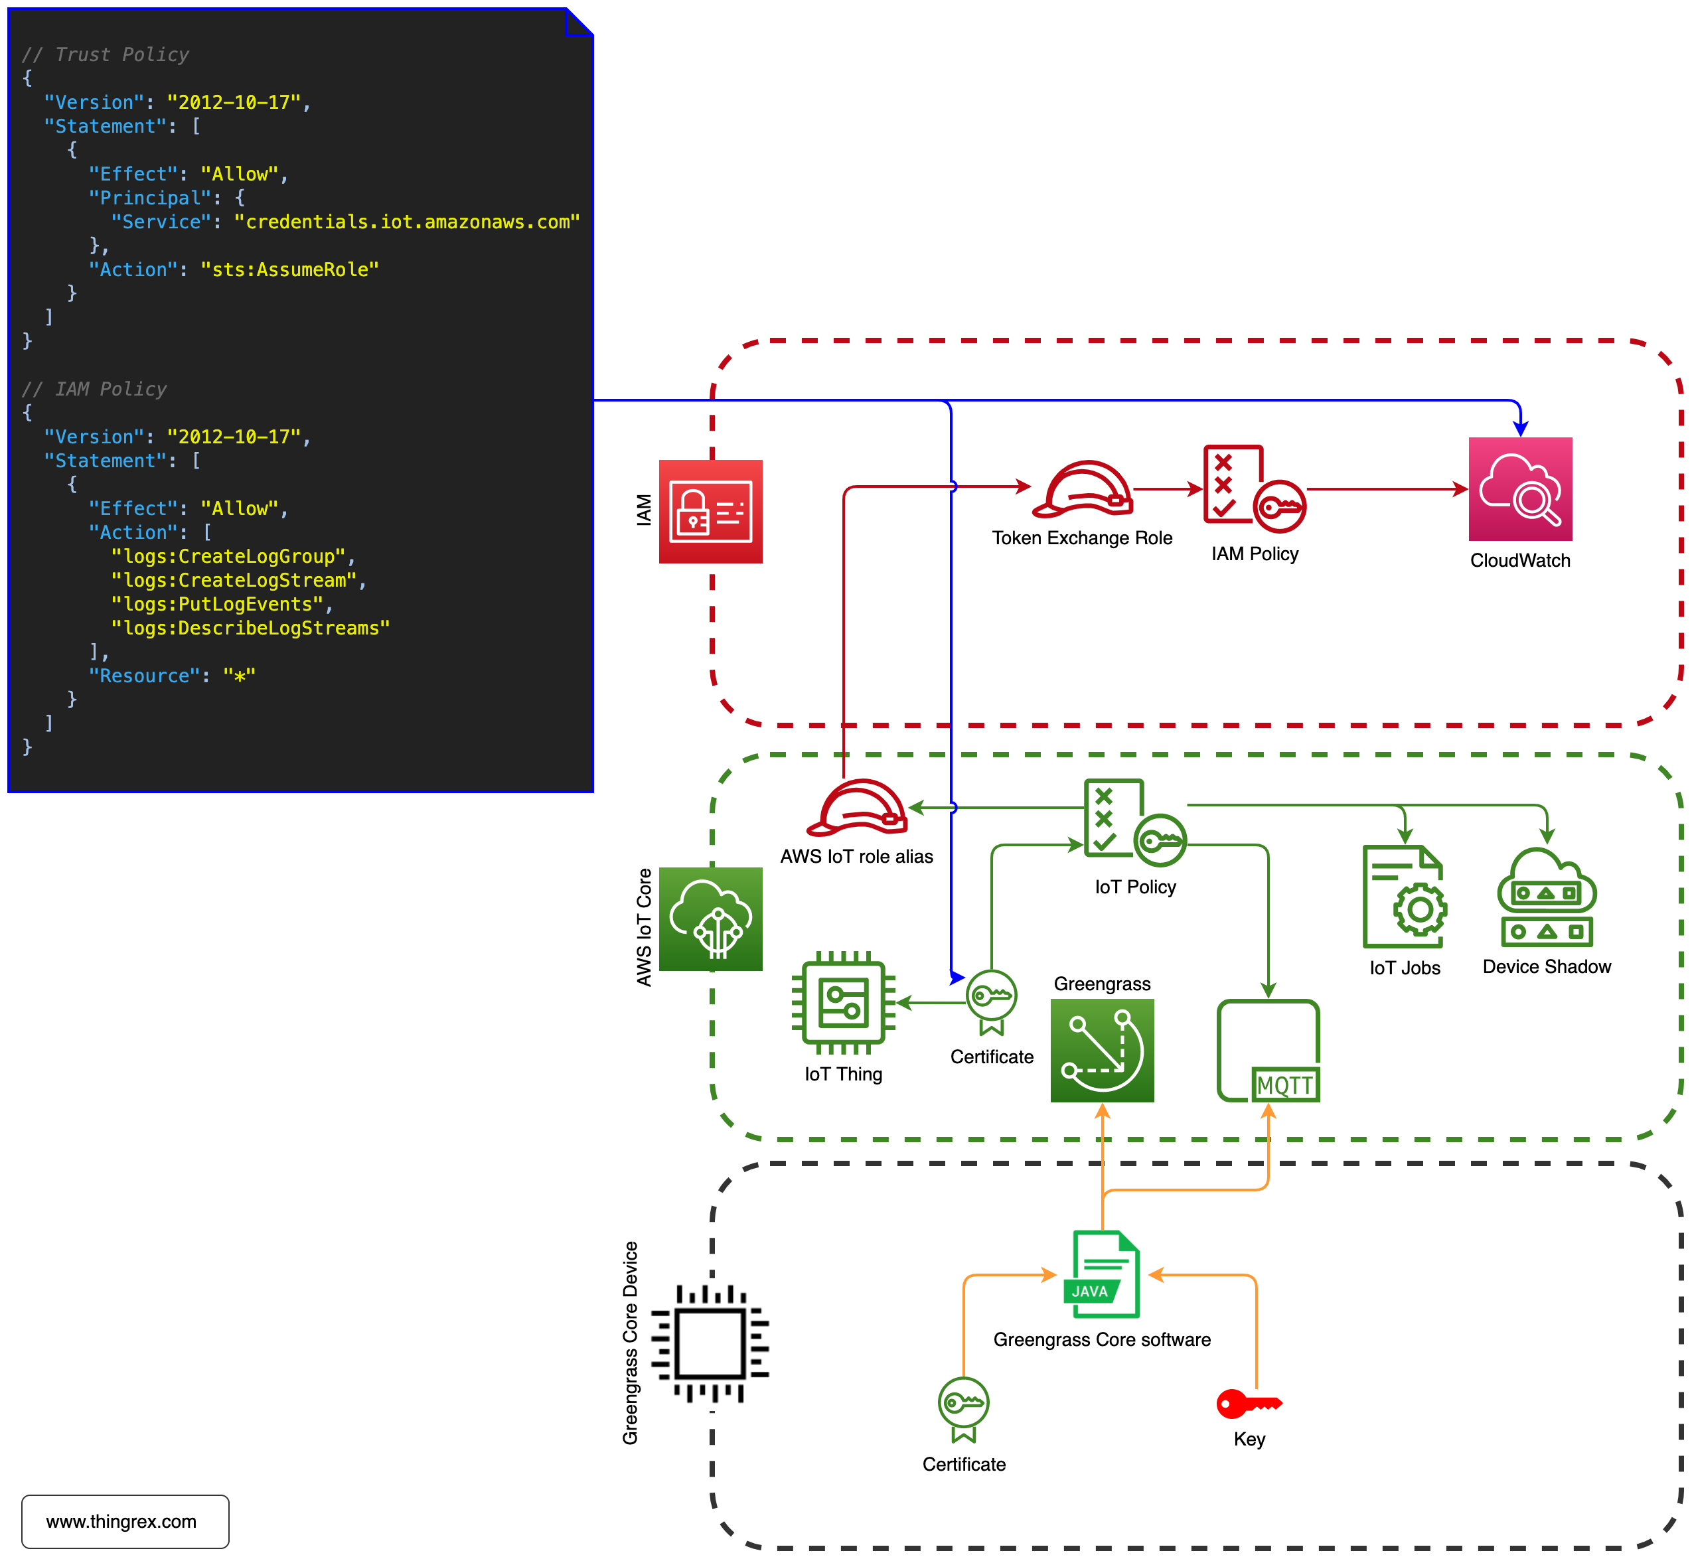Select the "// IAM Policy" comment line
Image resolution: width=1690 pixels, height=1557 pixels.
coord(94,389)
